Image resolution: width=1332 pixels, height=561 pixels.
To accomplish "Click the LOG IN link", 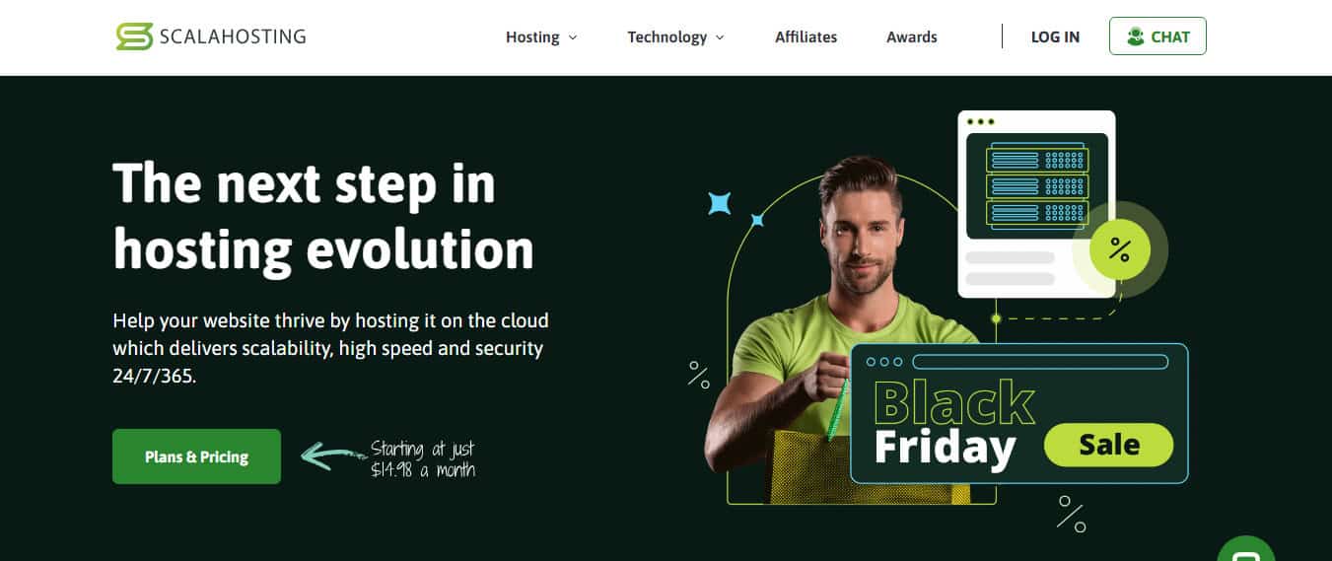I will [1055, 36].
